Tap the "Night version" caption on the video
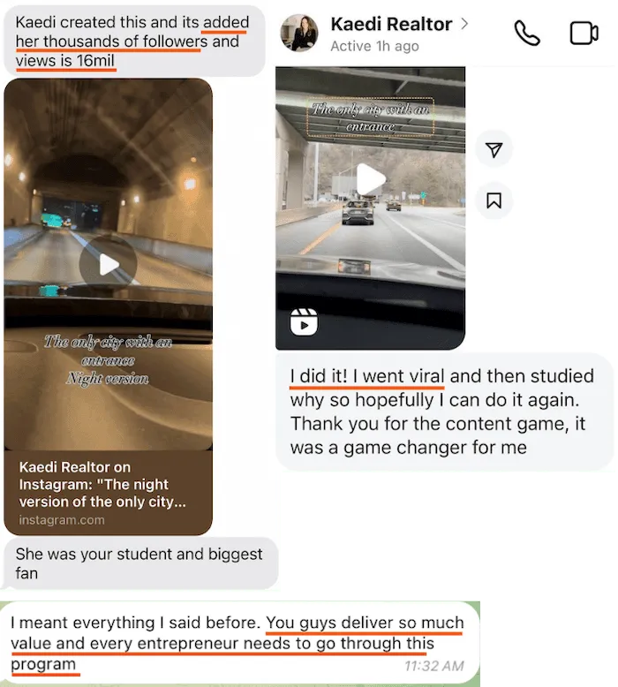This screenshot has height=687, width=618. click(x=108, y=379)
